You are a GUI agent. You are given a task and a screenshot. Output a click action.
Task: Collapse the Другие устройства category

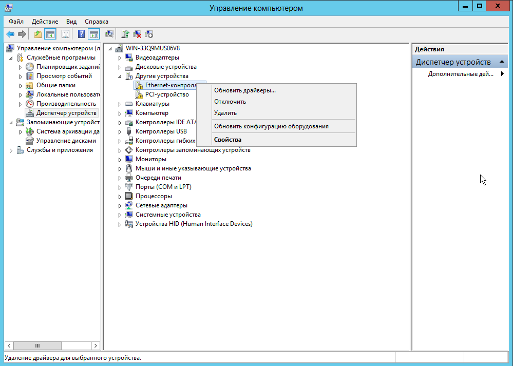[x=120, y=76]
